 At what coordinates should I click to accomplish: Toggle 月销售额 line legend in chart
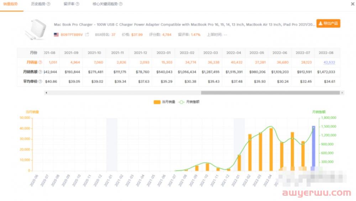tap(189, 102)
